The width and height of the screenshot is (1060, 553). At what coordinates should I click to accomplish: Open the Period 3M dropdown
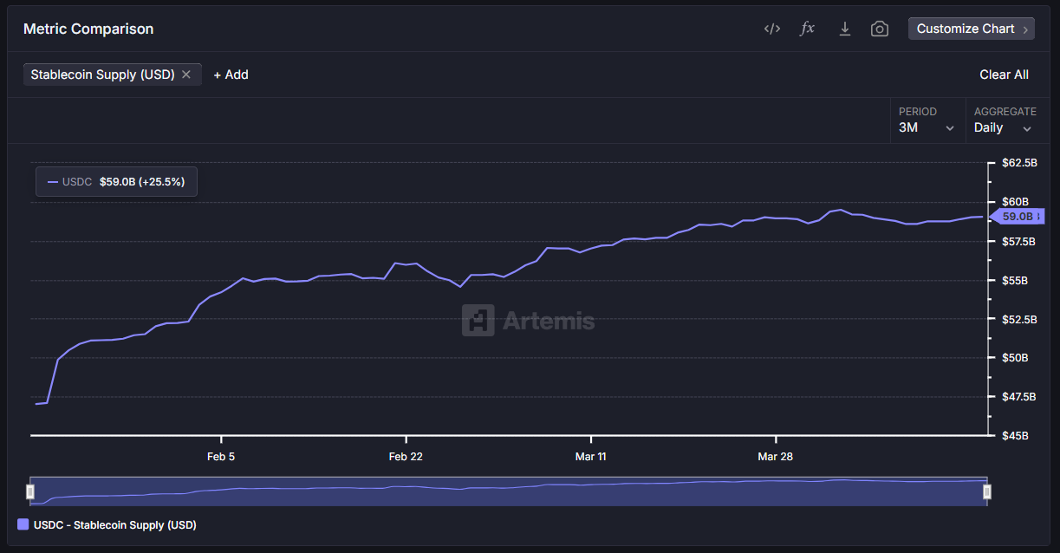tap(927, 120)
